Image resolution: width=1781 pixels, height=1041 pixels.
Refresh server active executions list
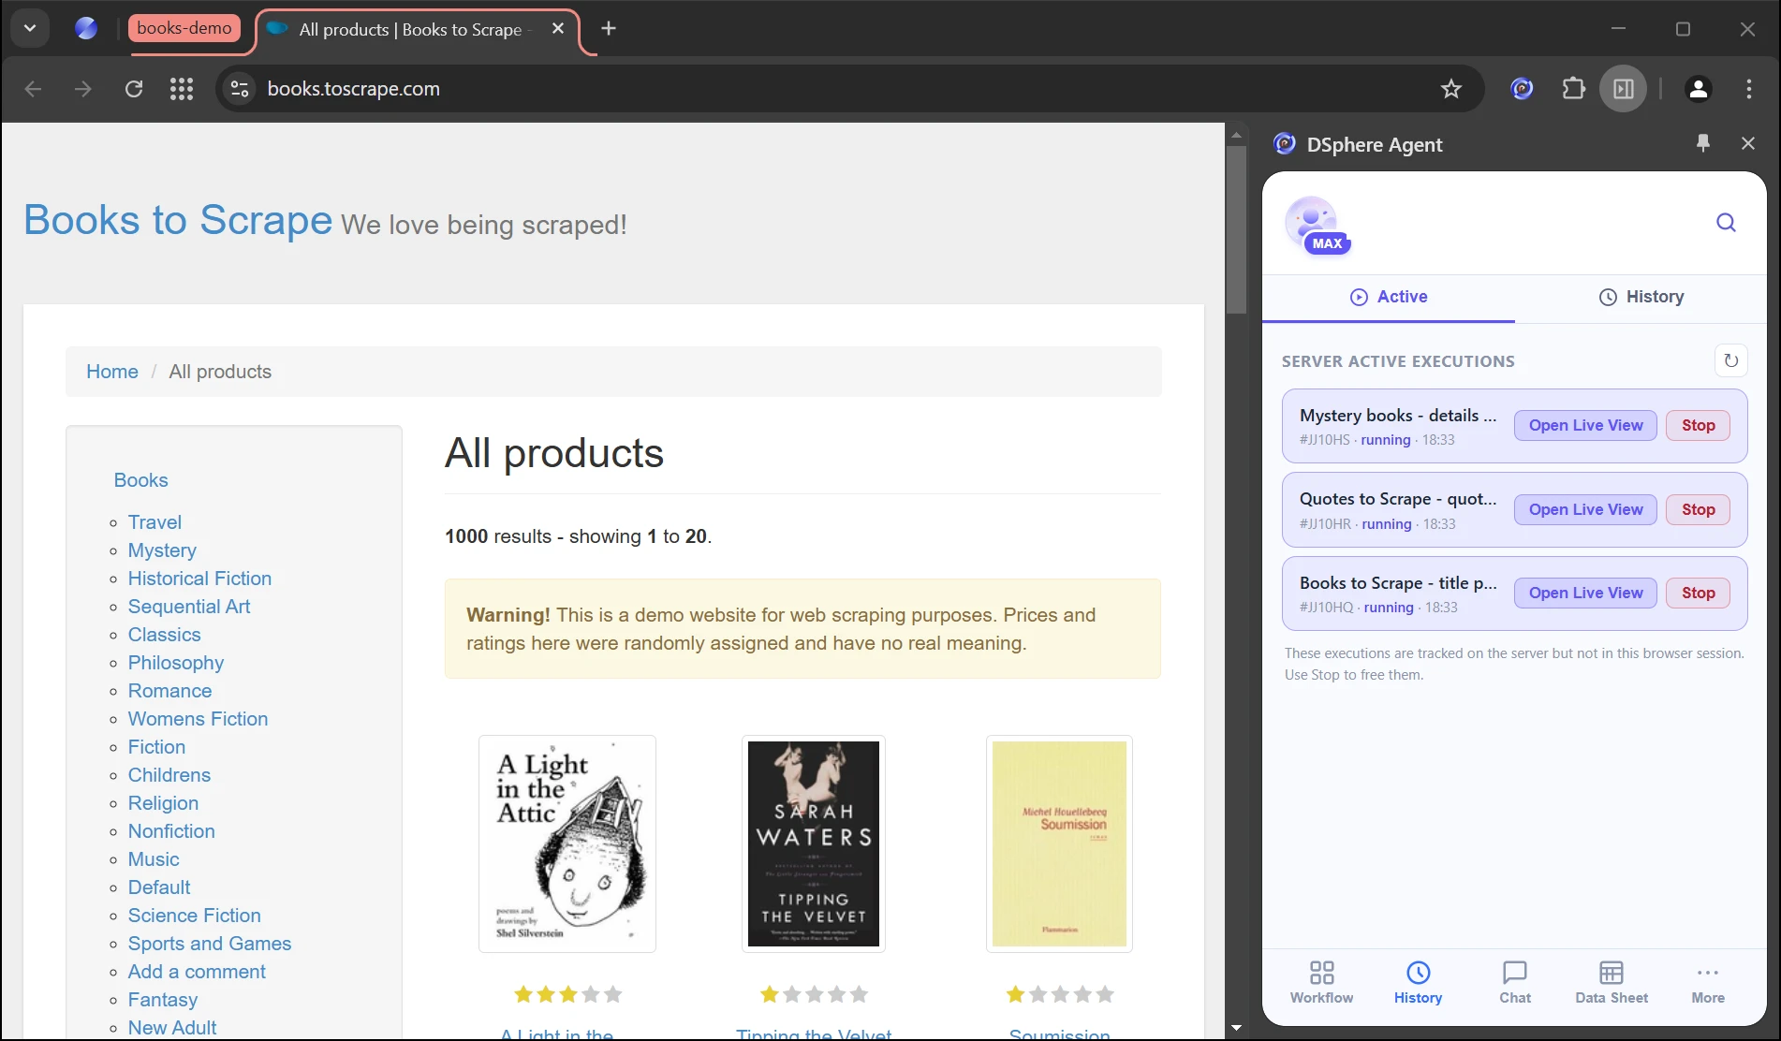pos(1730,360)
